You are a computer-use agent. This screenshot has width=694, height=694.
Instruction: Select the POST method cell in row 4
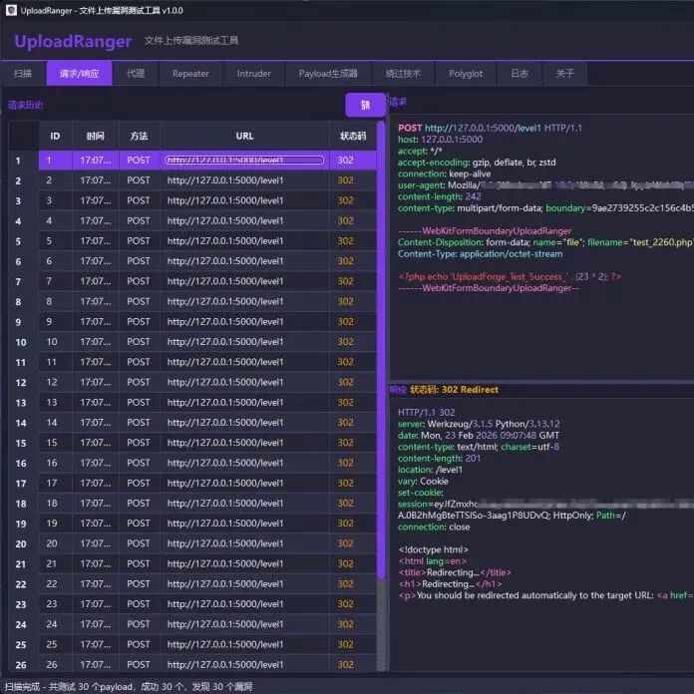[x=139, y=220]
